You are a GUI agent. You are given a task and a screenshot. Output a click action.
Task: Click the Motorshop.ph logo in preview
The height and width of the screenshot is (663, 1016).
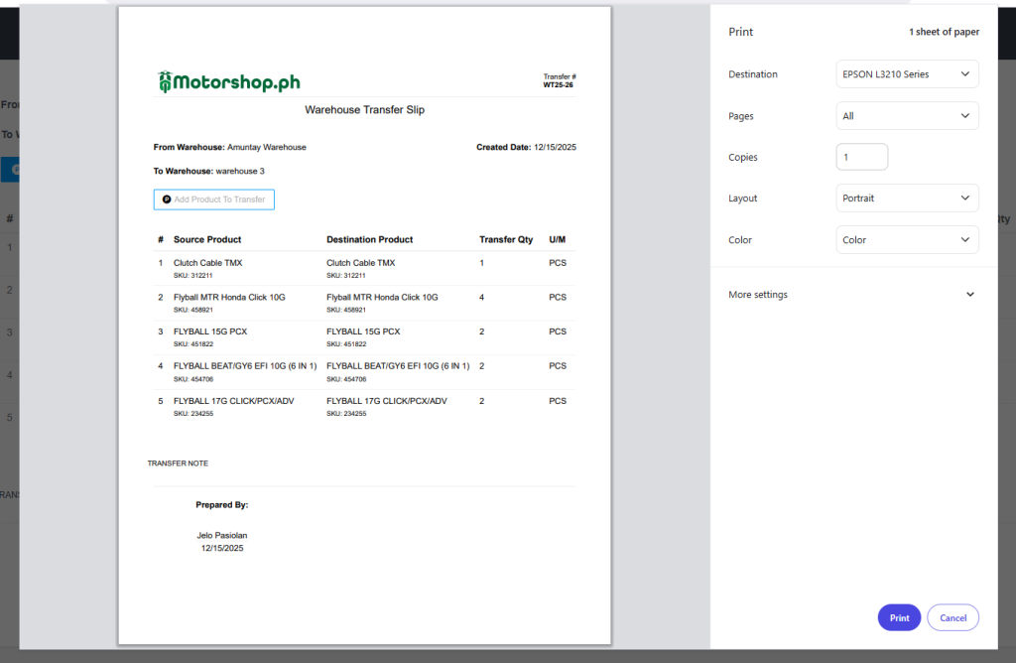pos(228,82)
